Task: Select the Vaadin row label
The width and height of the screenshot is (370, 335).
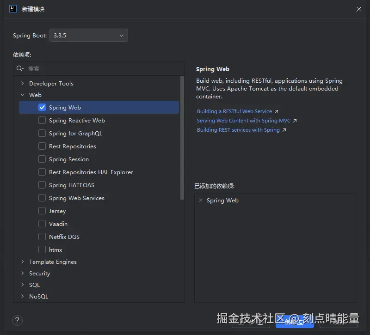Action: (x=58, y=224)
